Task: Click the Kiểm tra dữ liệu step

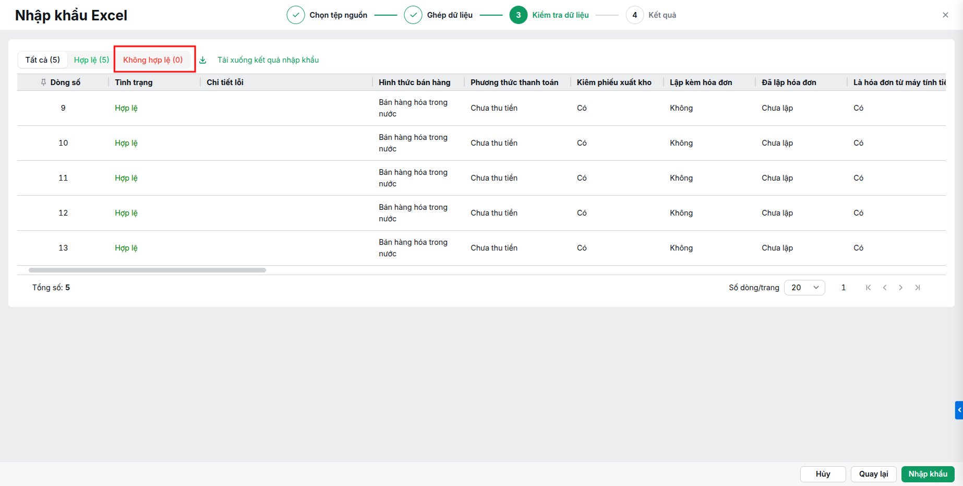Action: coord(549,15)
